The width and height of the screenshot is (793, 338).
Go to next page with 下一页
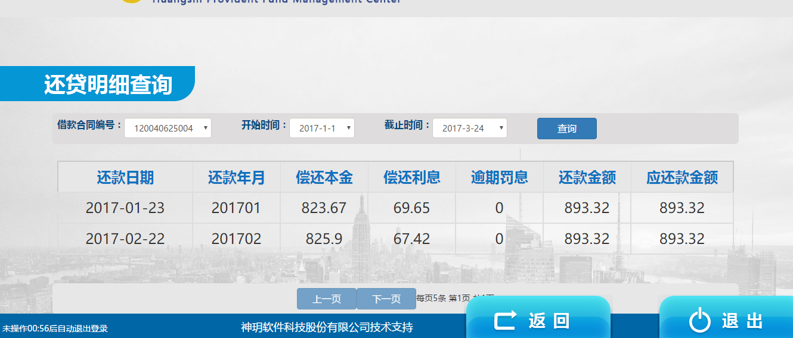tap(386, 299)
